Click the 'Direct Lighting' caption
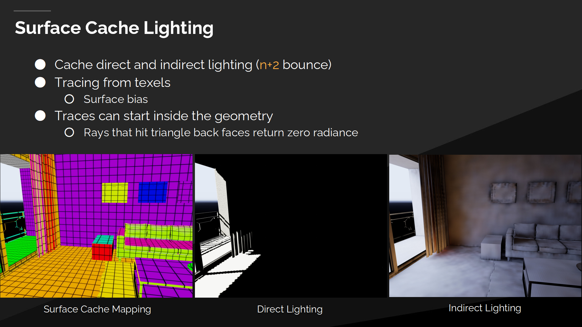Screen dimensions: 582x327 [290, 309]
